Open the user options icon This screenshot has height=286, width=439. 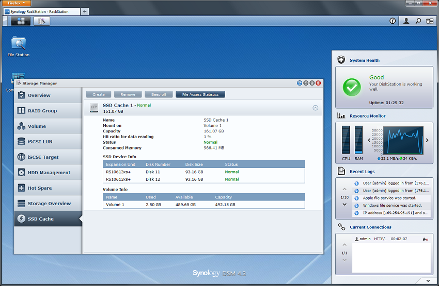pos(406,21)
